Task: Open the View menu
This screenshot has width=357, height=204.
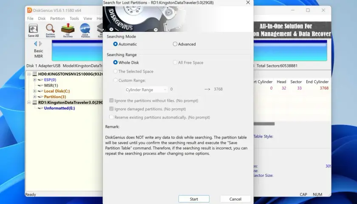Action: click(x=88, y=18)
